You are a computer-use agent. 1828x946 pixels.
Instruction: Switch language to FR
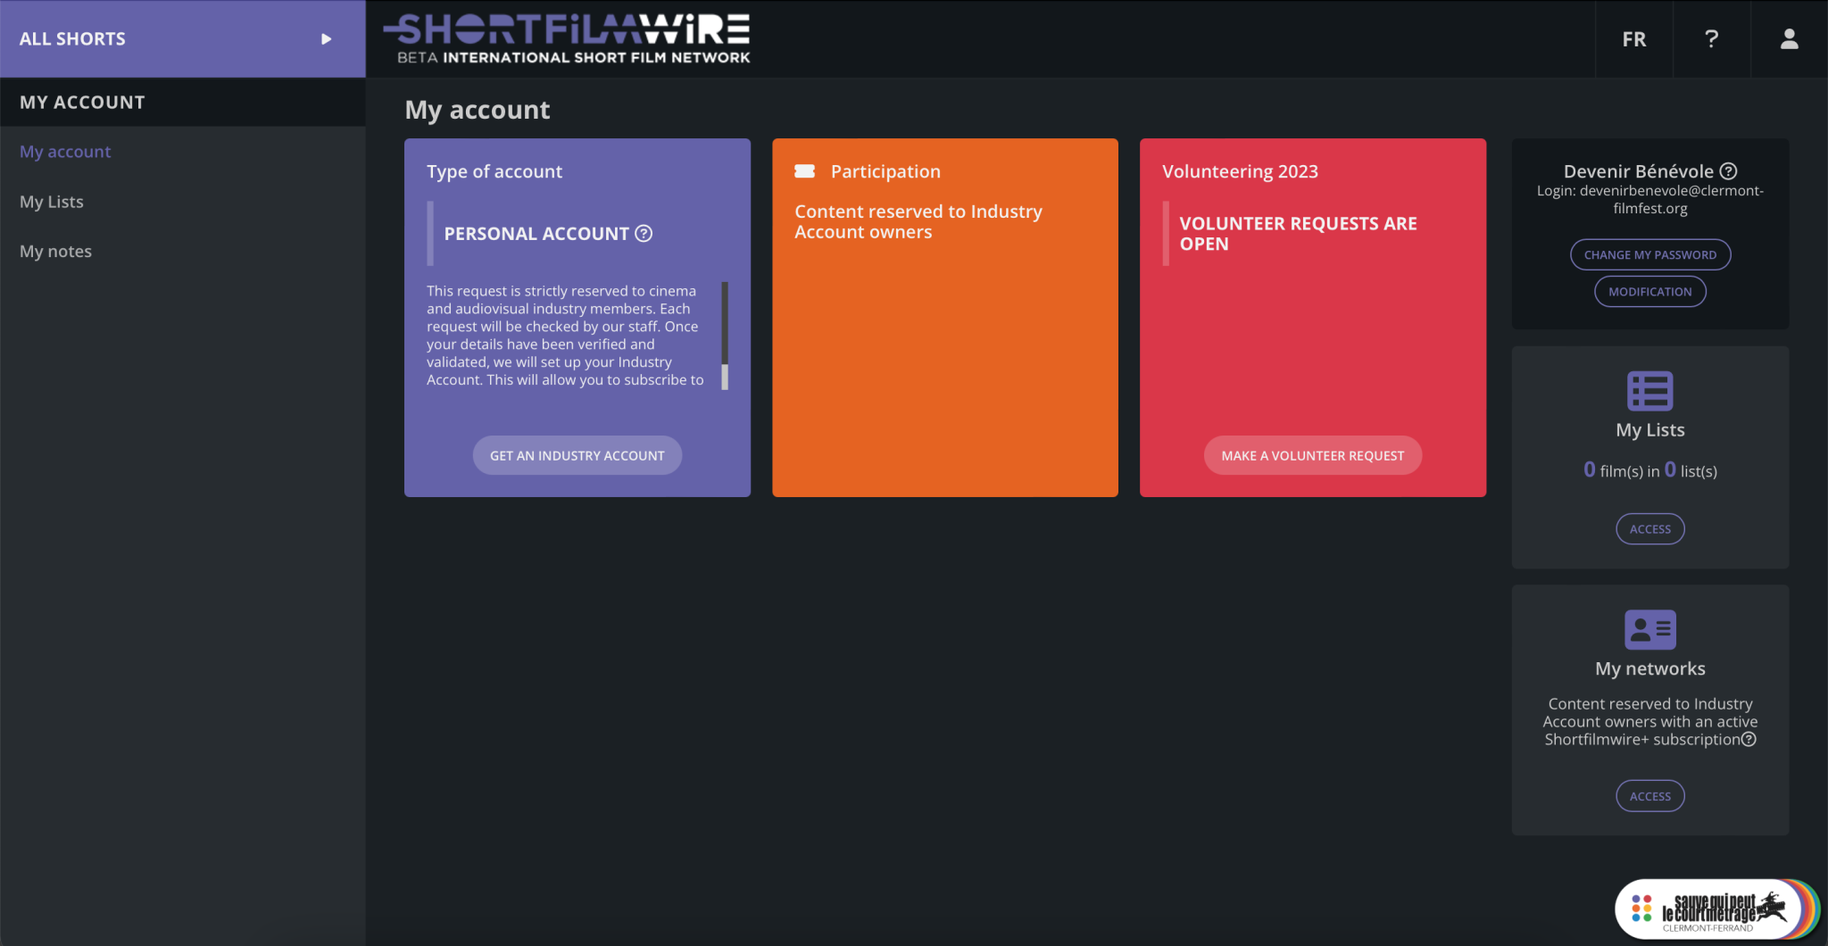tap(1634, 38)
